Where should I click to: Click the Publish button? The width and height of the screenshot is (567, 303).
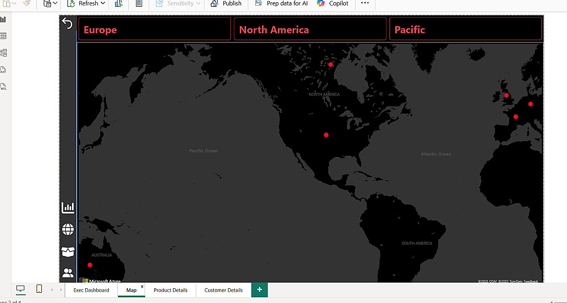point(226,3)
